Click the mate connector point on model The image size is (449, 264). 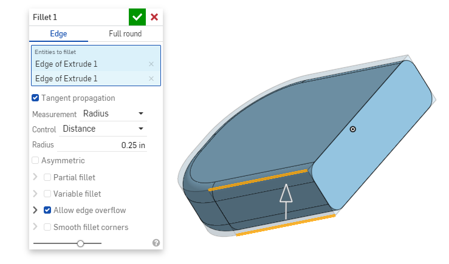pyautogui.click(x=353, y=129)
